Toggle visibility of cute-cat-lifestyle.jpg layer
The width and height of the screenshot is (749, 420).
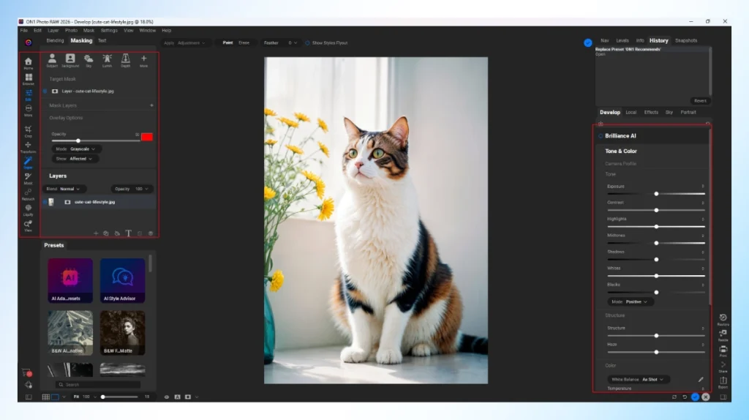45,202
